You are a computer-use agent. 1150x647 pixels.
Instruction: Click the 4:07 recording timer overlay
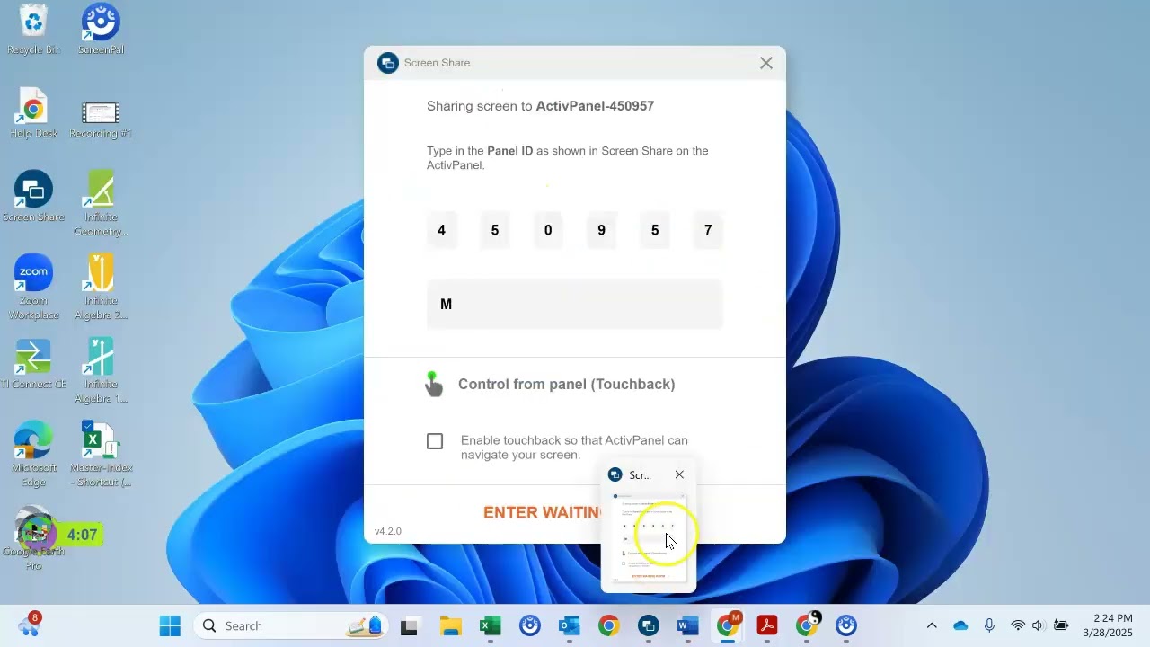tap(82, 535)
